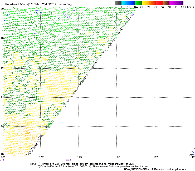The width and height of the screenshot is (195, 171).
Task: Click the gray 0-5 knots legend swatch
Action: click(x=118, y=3)
